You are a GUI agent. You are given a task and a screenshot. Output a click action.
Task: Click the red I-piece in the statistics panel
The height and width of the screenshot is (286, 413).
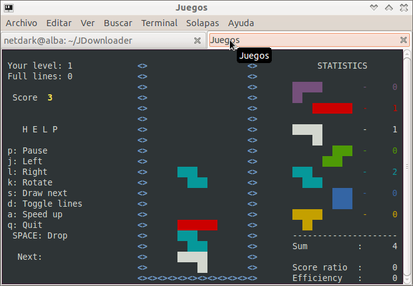click(332, 109)
